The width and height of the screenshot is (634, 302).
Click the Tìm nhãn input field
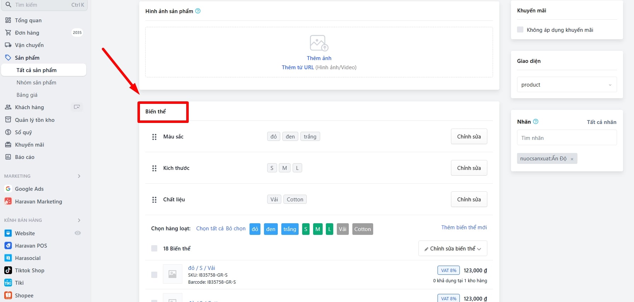click(x=567, y=138)
